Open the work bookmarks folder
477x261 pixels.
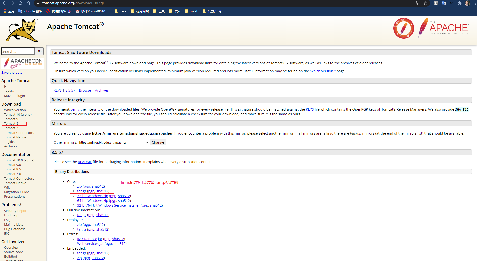tap(192, 11)
